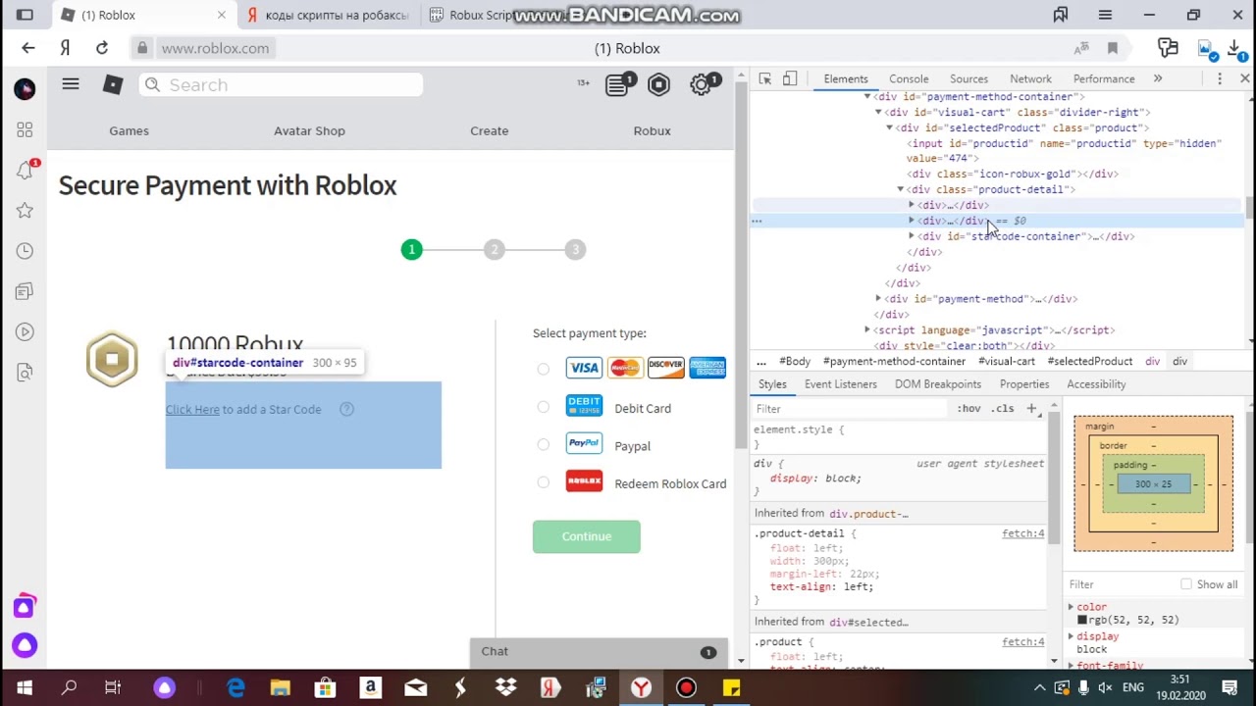The height and width of the screenshot is (706, 1256).
Task: Show more DevTools tabs chevron
Action: tap(1158, 78)
